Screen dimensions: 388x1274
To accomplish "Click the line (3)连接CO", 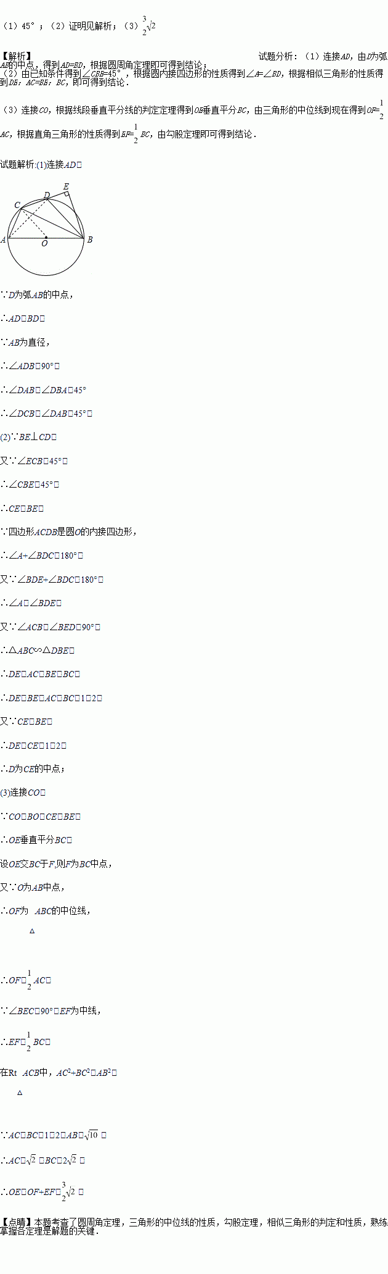I will point(23,792).
